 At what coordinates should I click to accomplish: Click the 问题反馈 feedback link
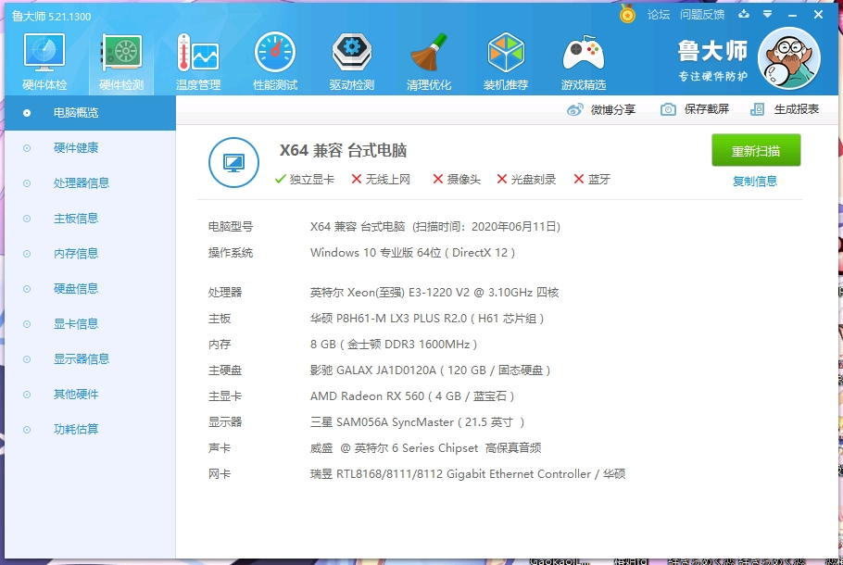pos(702,15)
